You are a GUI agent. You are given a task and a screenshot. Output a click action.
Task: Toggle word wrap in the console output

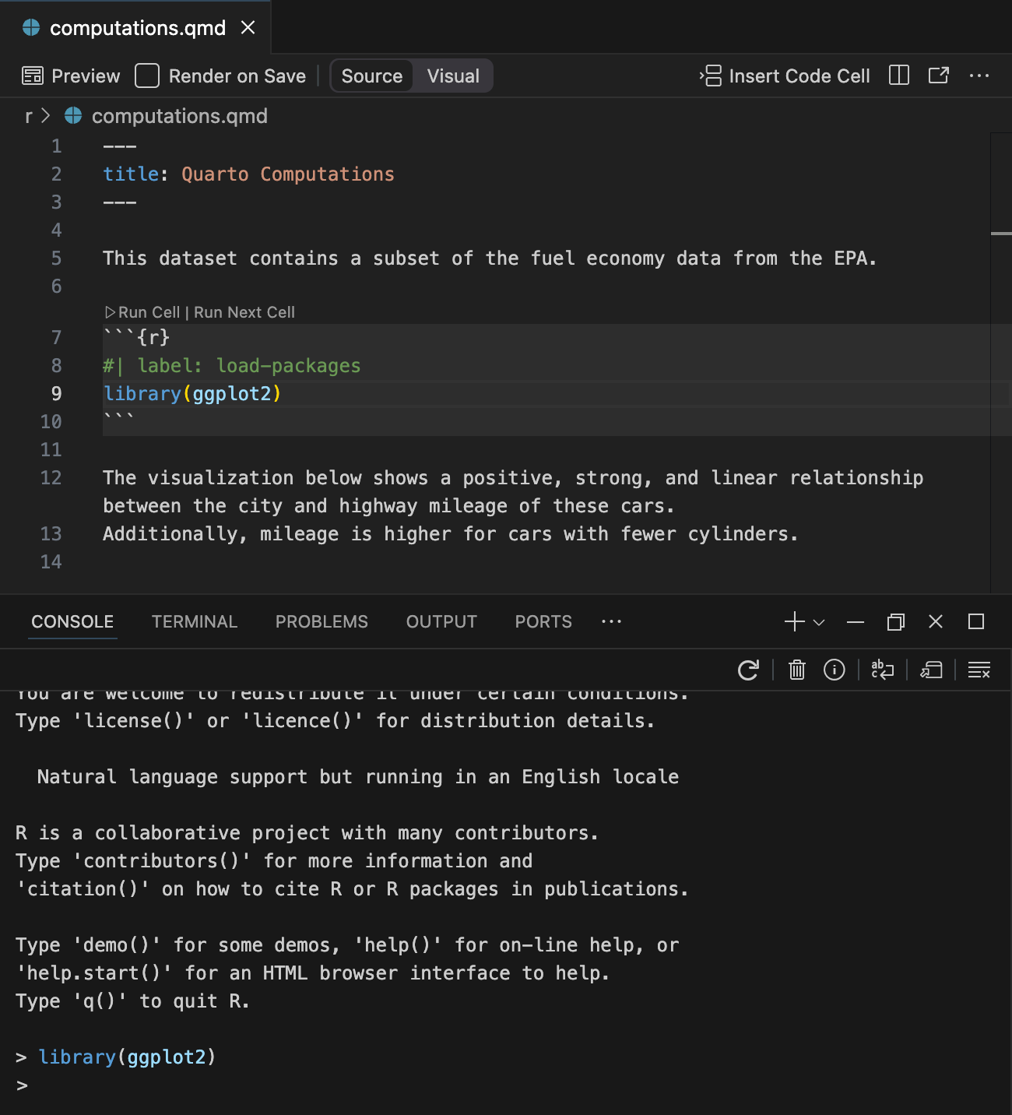point(883,670)
